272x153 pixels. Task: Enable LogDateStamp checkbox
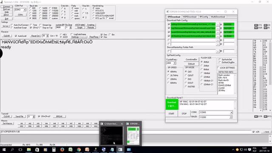point(72,34)
